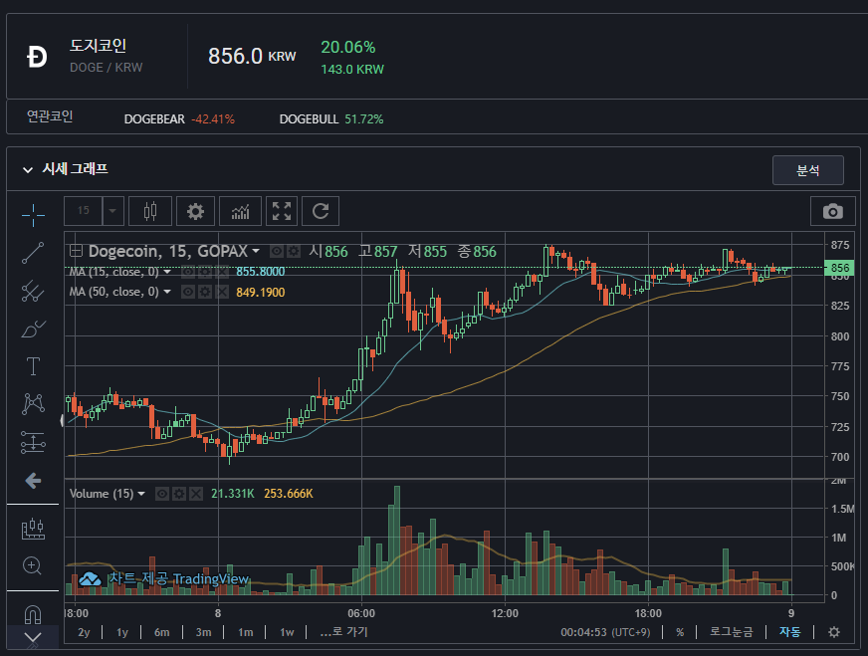
Task: Click the back arrow in sidebar
Action: point(33,481)
